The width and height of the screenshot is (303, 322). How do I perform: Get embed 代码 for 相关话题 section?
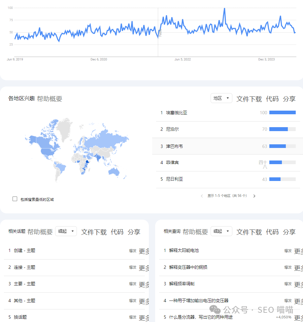point(117,232)
